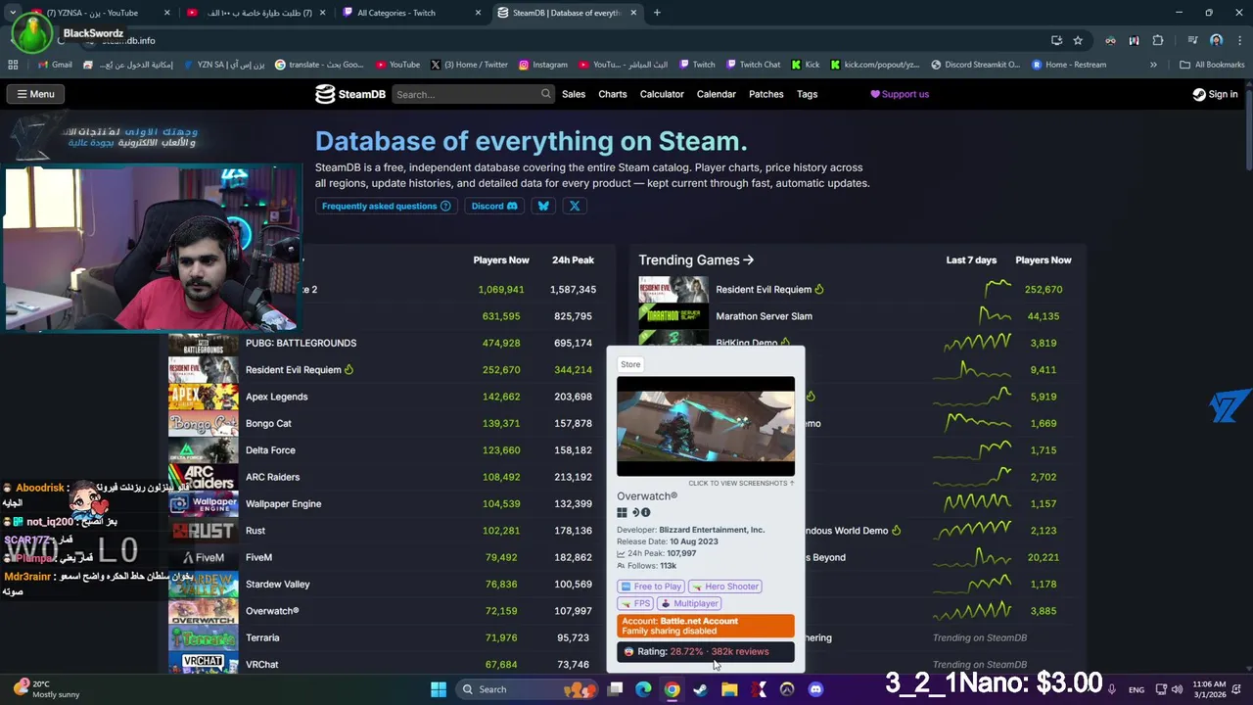Image resolution: width=1253 pixels, height=705 pixels.
Task: Click the SteamDB logo
Action: [x=349, y=94]
